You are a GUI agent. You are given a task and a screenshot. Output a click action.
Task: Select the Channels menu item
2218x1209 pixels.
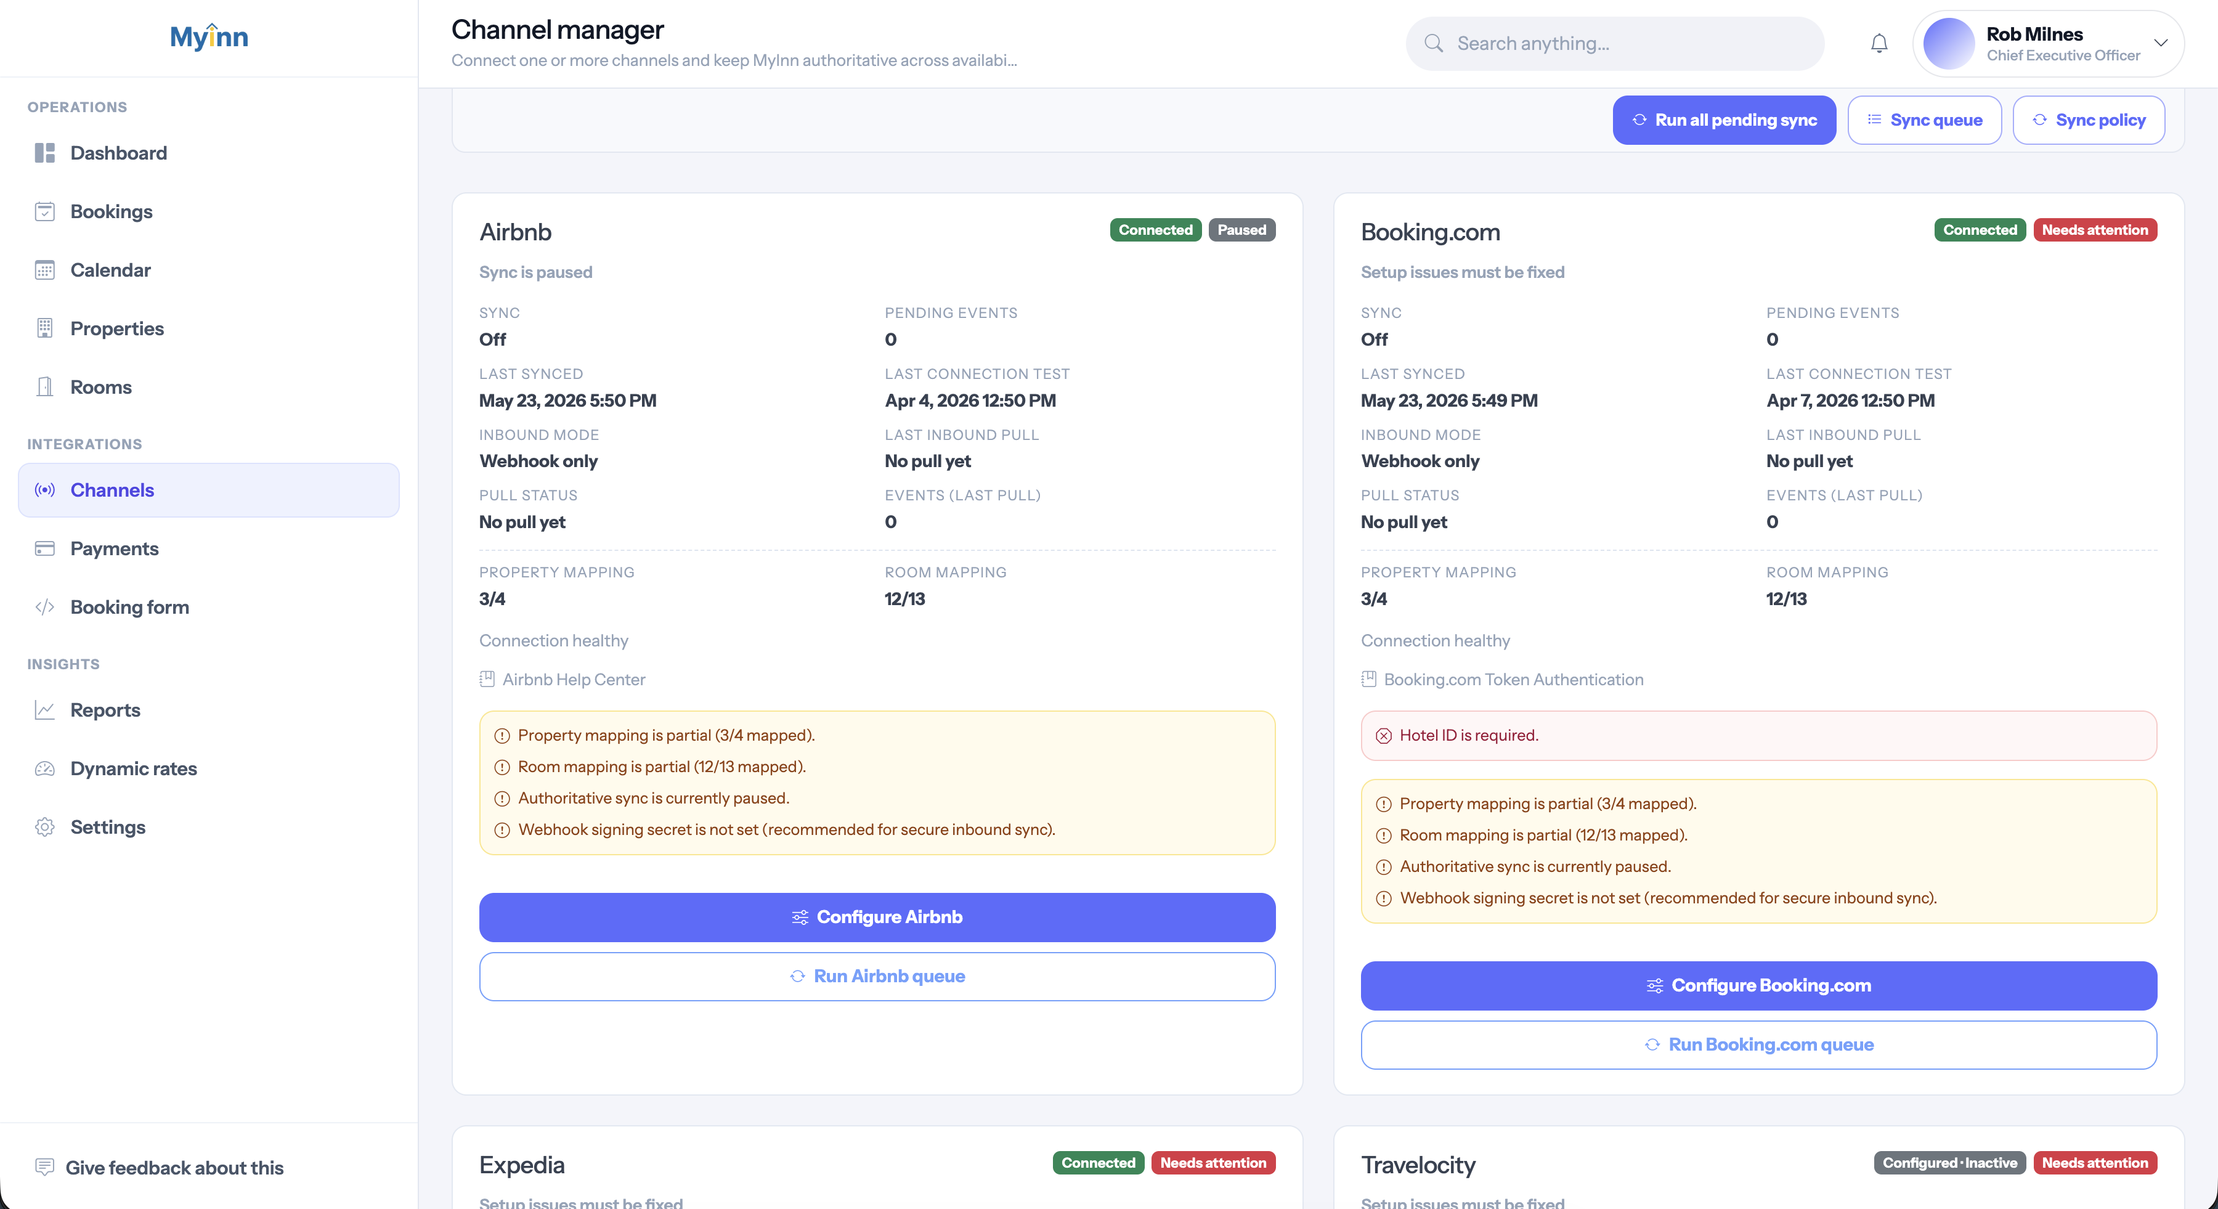click(x=208, y=490)
